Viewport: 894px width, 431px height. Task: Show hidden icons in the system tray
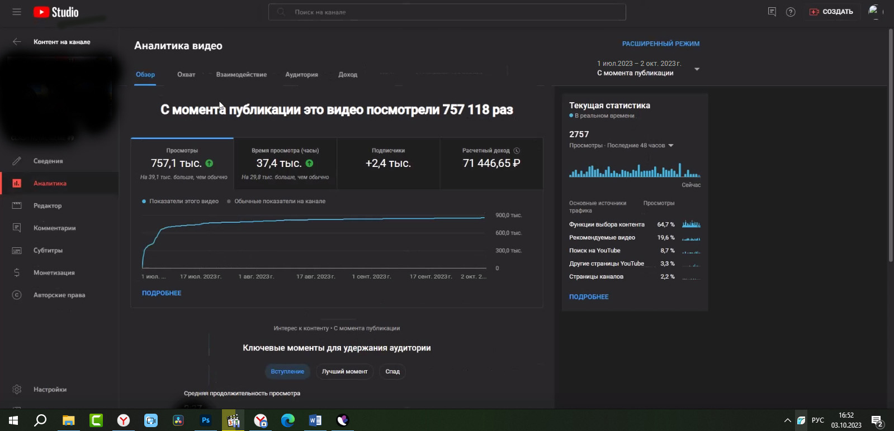coord(787,420)
